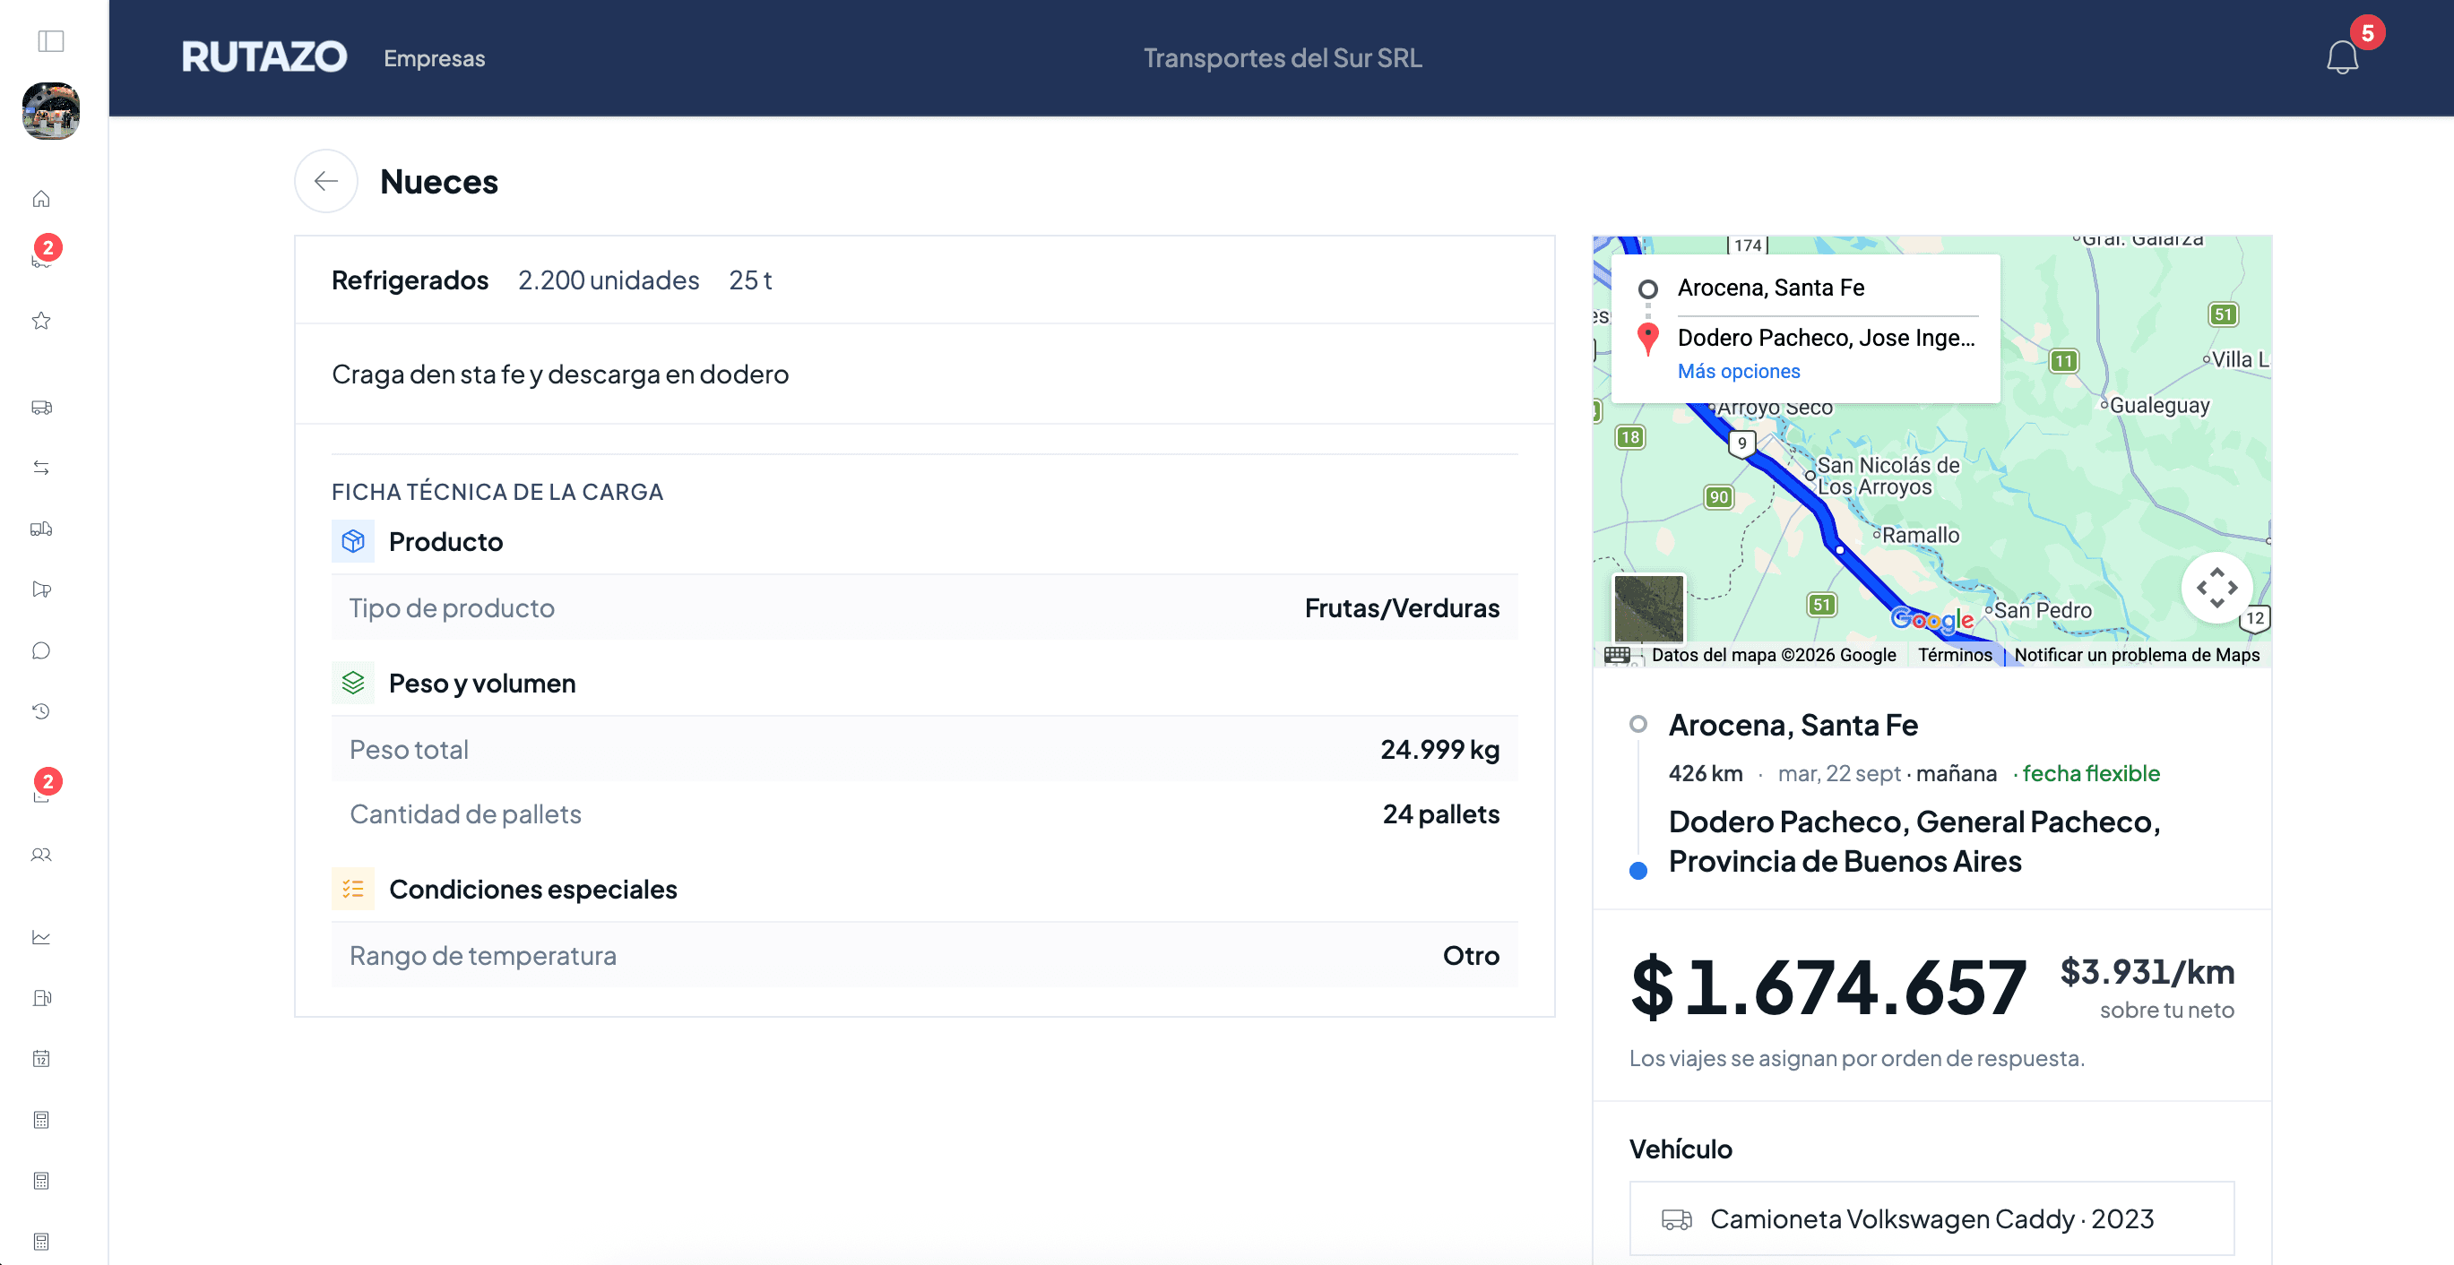Open notifications bell with 5 badge
Screen dimensions: 2454x1265
(2343, 57)
